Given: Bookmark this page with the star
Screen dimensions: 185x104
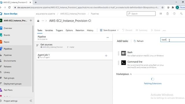Looking at the screenshot, I should pos(162,8).
